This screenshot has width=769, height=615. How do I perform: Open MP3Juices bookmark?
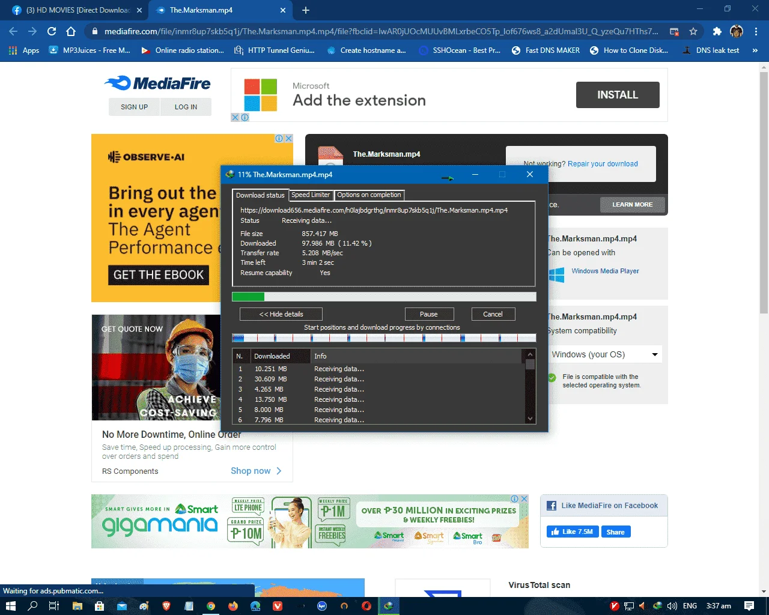tap(90, 50)
